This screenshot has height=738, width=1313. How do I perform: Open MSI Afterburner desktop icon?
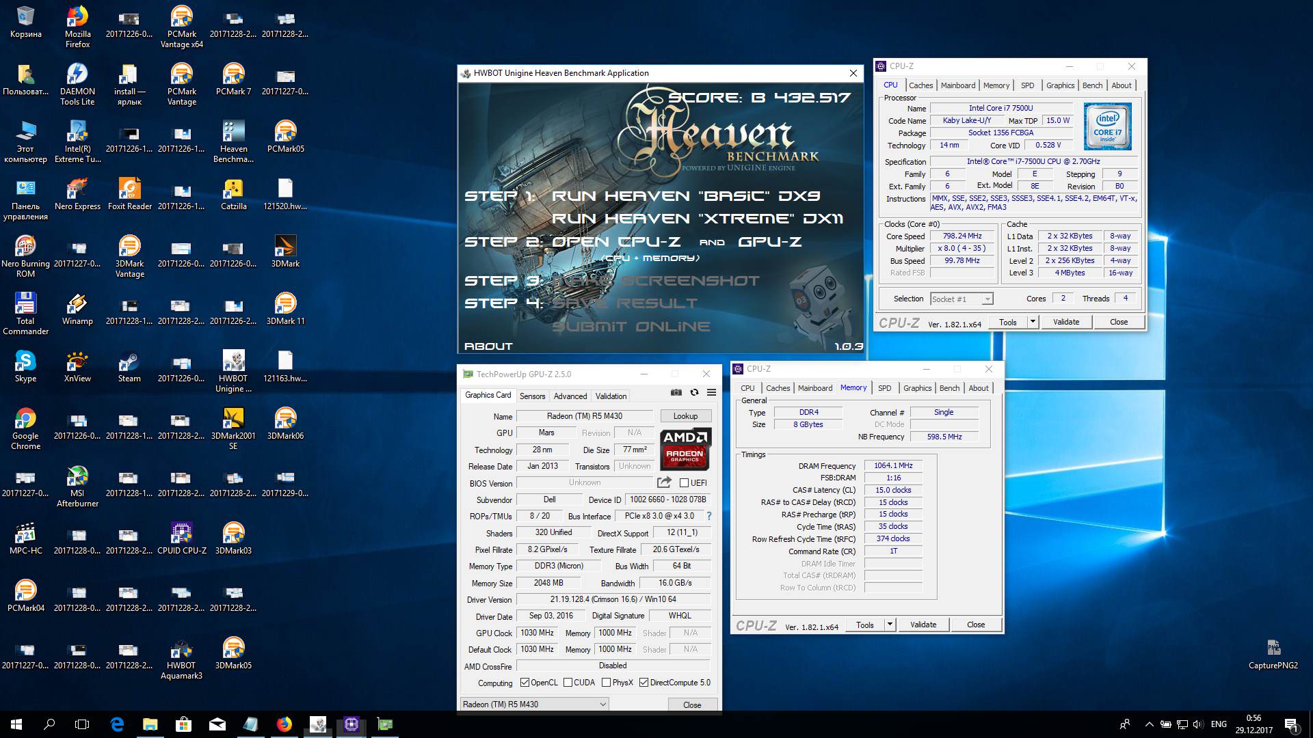tap(77, 487)
